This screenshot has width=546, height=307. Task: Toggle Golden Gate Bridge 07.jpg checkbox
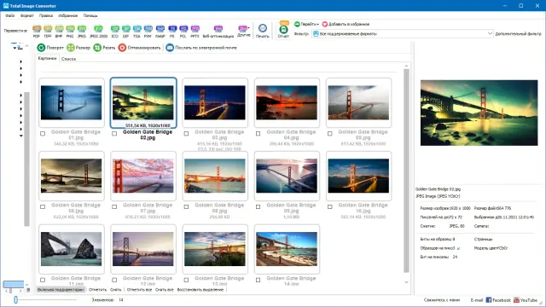pos(114,206)
